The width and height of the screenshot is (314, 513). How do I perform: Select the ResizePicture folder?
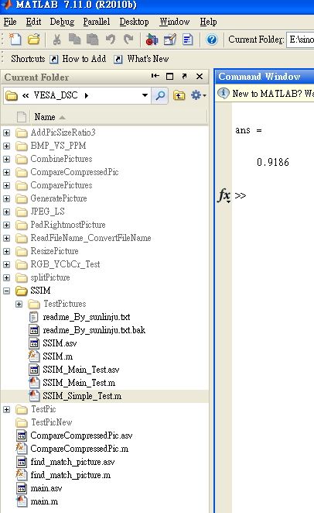(x=54, y=251)
